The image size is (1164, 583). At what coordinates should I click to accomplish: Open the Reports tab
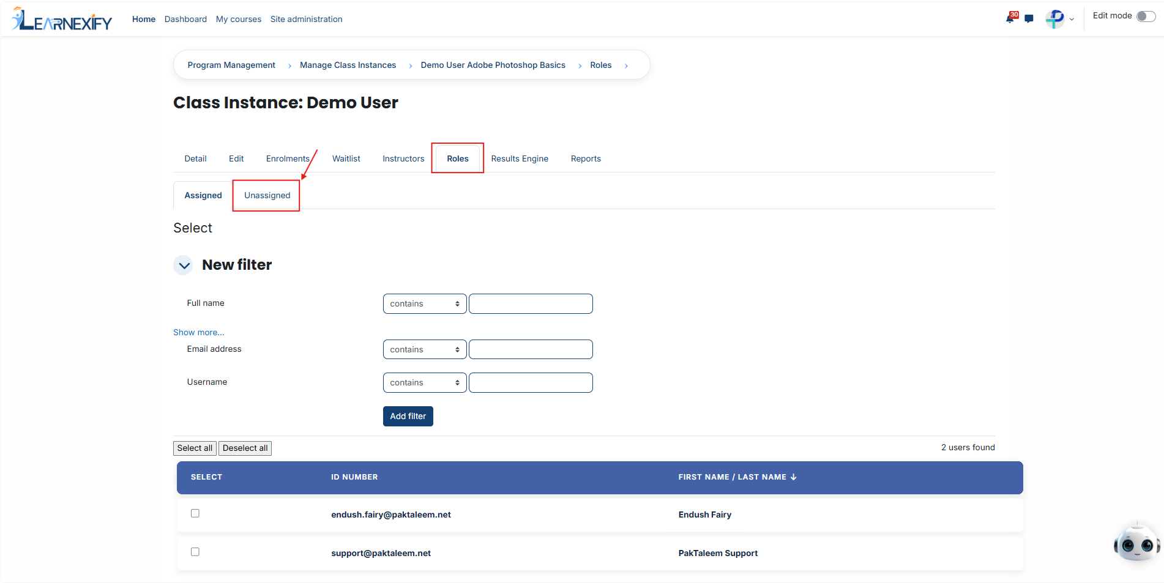586,159
